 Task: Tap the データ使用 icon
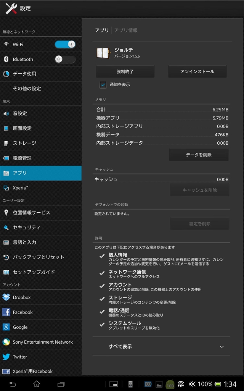click(6, 74)
